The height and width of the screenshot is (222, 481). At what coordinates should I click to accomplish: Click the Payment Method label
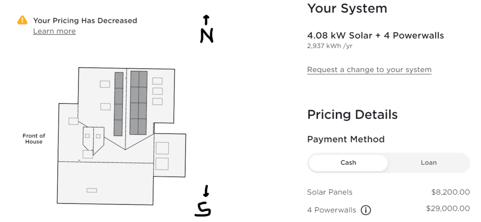[x=346, y=139]
